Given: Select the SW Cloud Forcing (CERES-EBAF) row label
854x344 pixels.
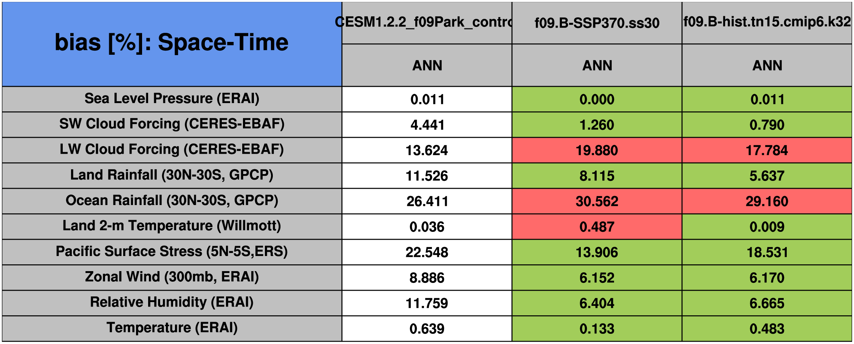Looking at the screenshot, I should pyautogui.click(x=172, y=124).
